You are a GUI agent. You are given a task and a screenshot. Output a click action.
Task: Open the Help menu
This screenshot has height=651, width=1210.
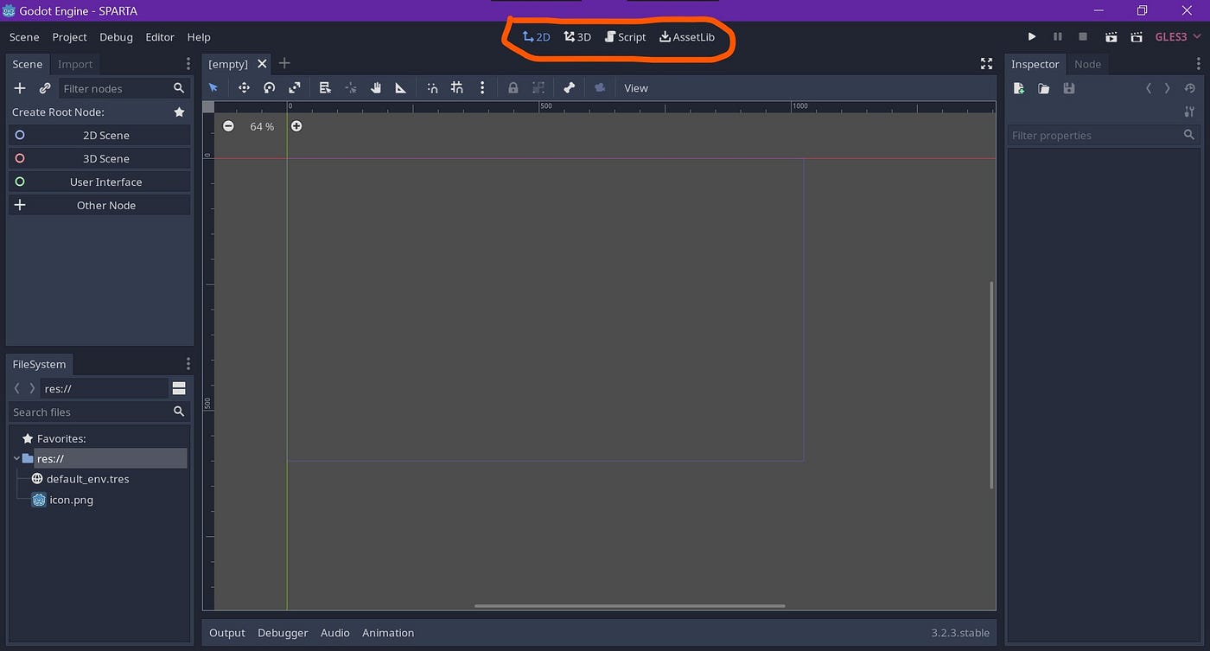pos(199,37)
